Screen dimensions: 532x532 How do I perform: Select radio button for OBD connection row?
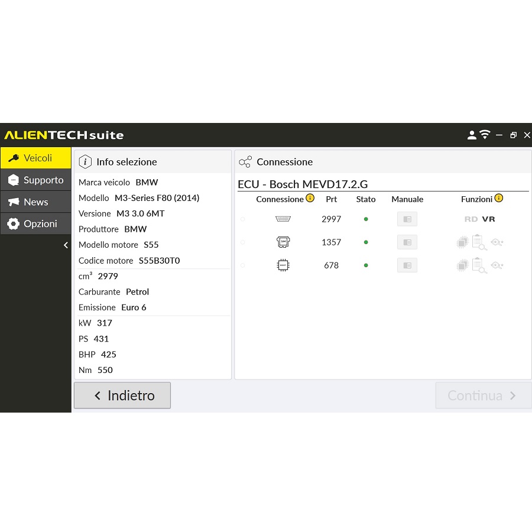coord(242,219)
